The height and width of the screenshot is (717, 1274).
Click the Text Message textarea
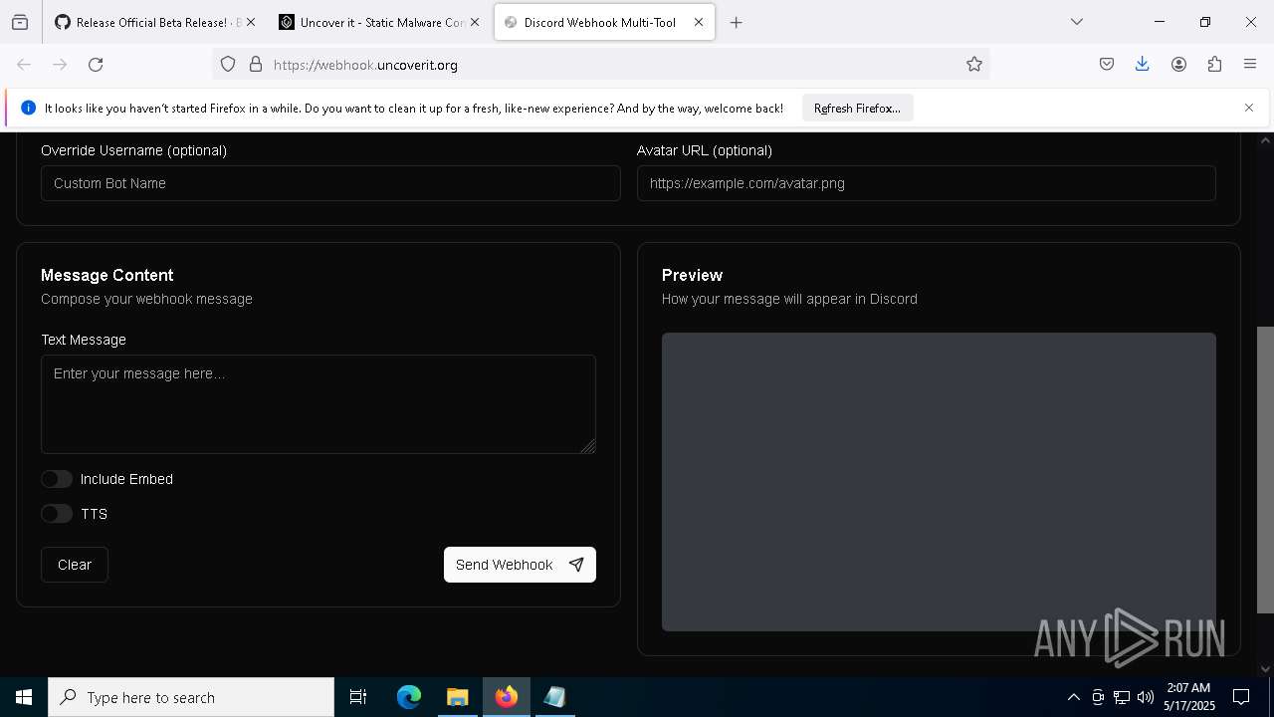(x=318, y=404)
